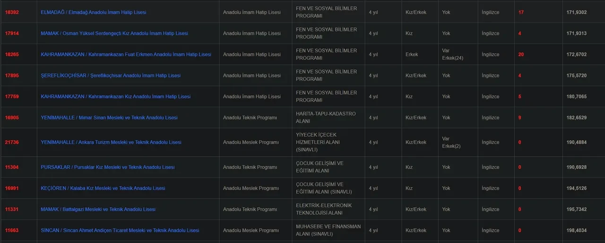605x243 pixels.
Task: Click the red school code 11663
Action: coord(12,230)
